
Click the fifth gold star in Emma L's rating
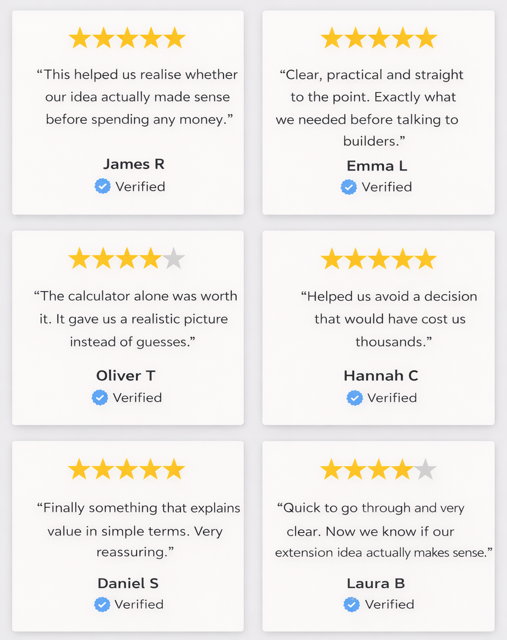(426, 39)
